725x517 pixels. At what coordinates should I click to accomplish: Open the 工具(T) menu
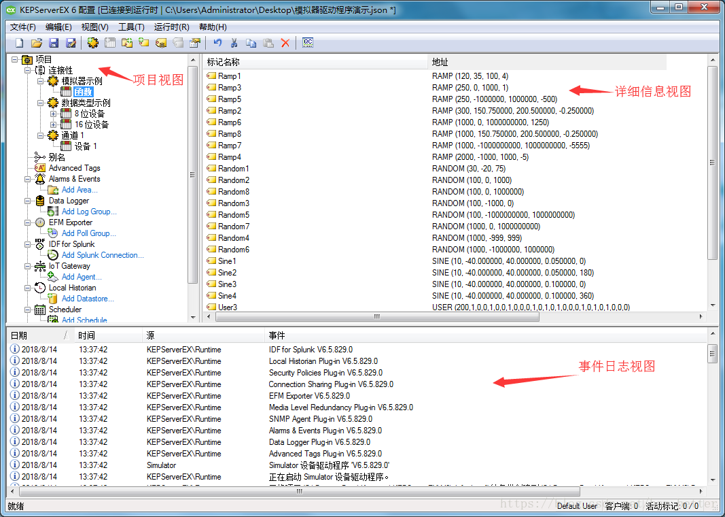point(131,27)
